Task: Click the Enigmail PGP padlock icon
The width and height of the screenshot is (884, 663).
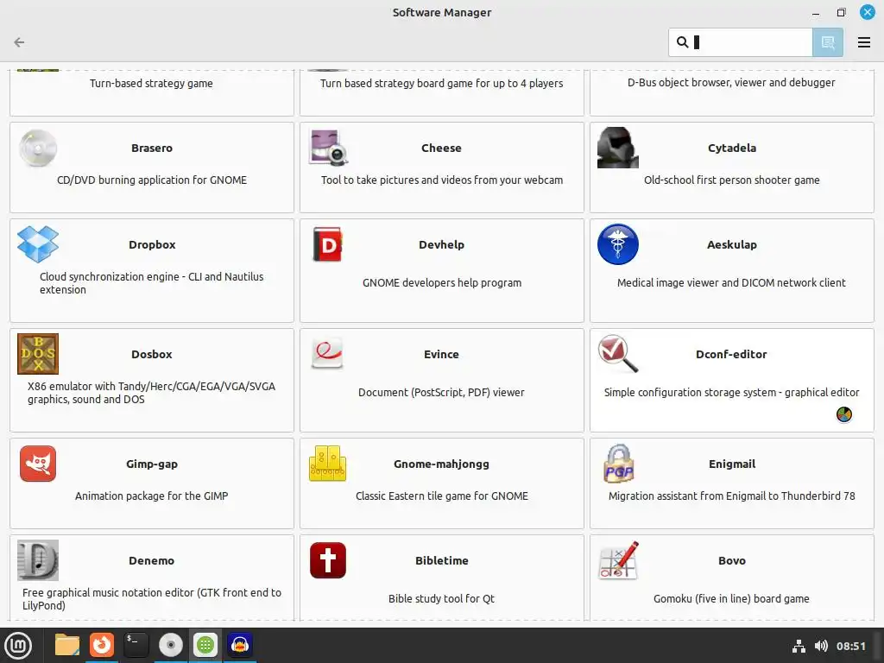Action: coord(618,464)
